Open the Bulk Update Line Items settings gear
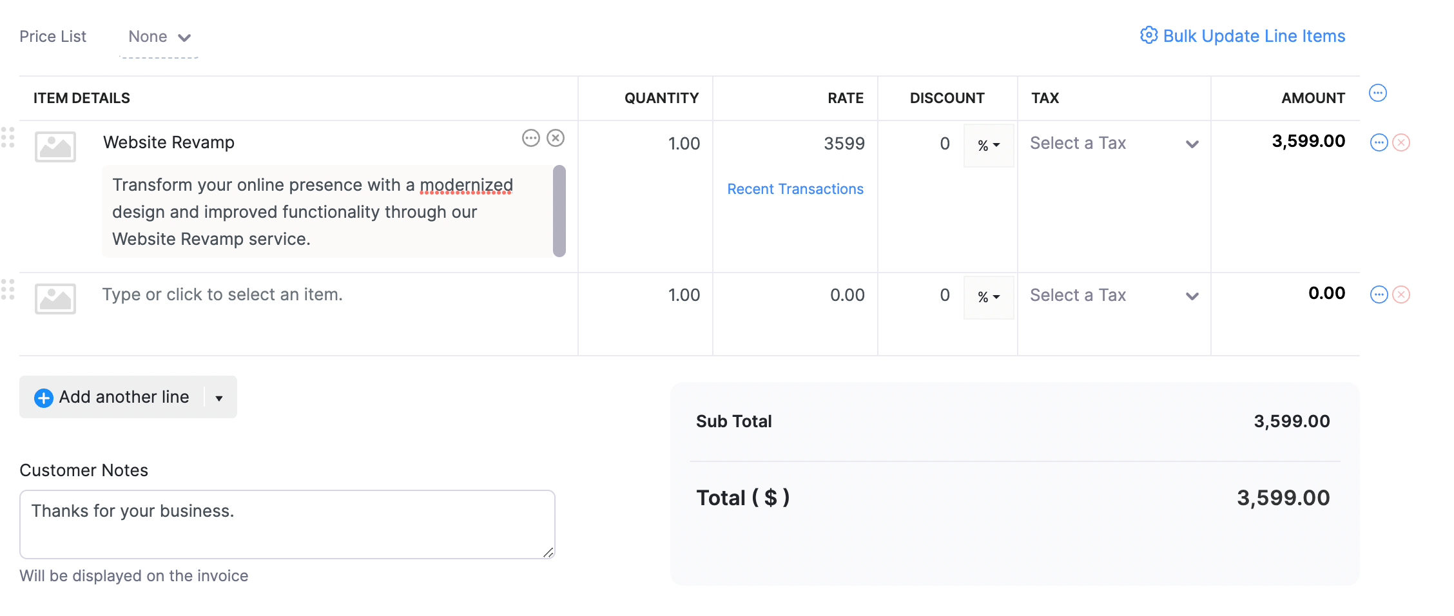The width and height of the screenshot is (1454, 616). [1149, 35]
